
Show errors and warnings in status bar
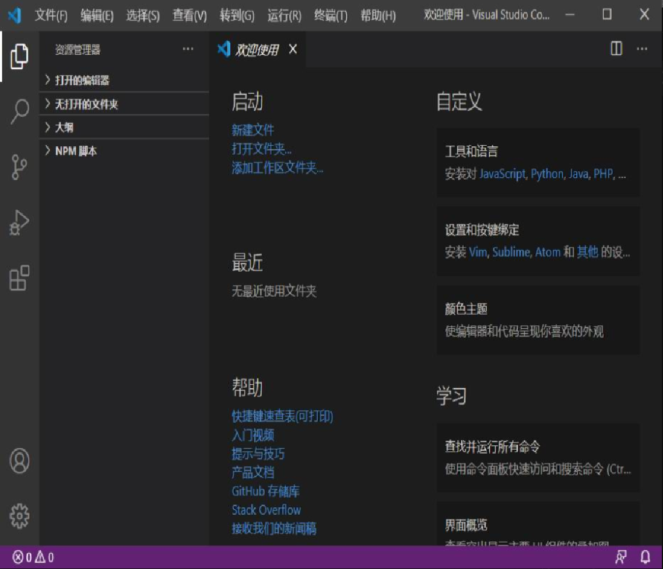tap(33, 557)
